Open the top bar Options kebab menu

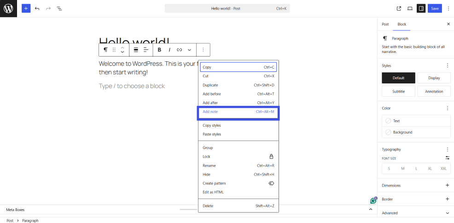pyautogui.click(x=448, y=8)
